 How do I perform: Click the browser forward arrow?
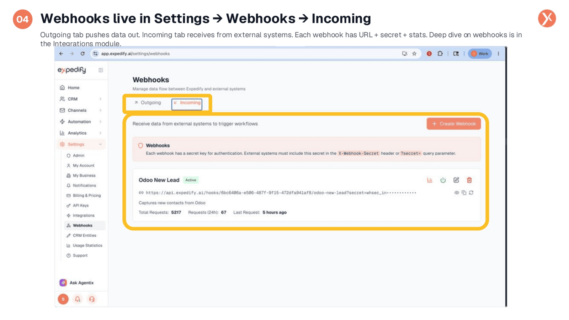click(72, 54)
